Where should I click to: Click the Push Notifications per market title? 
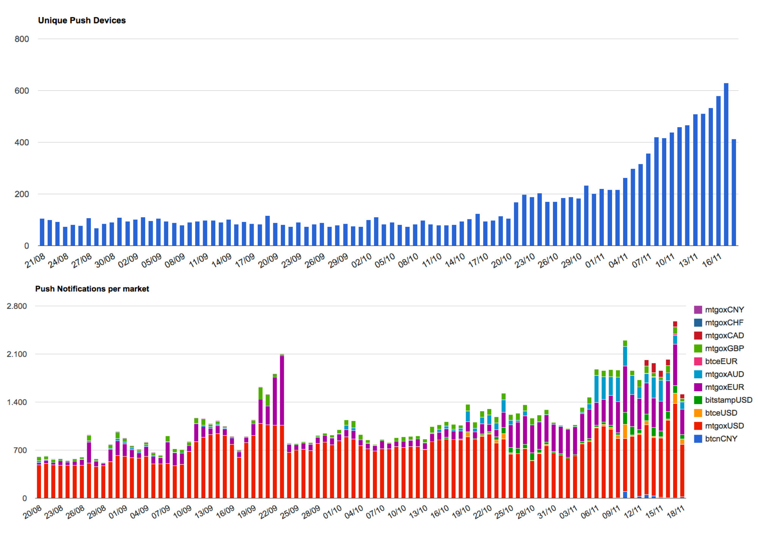[92, 289]
